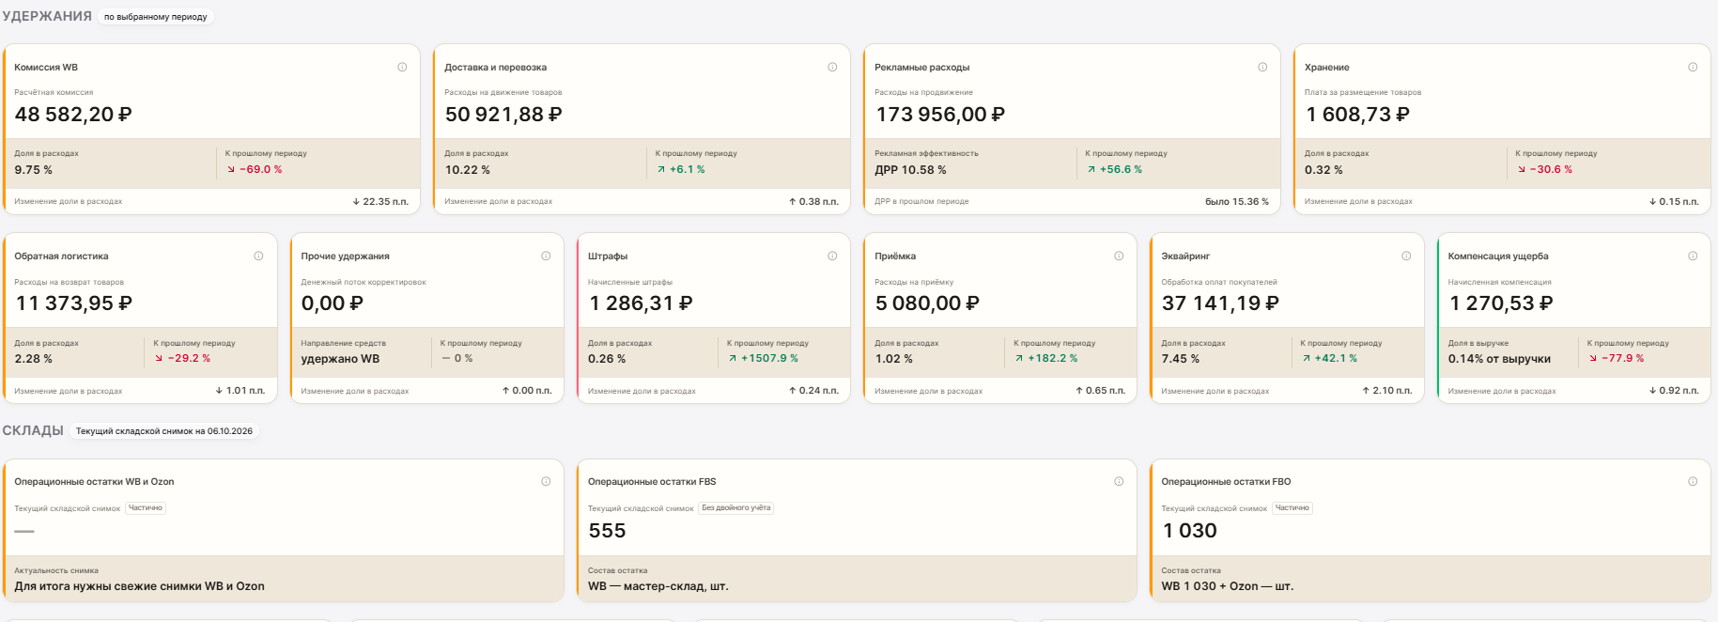This screenshot has width=1718, height=622.
Task: Select the 'Текущий складской снимок на 06.10.2026' badge
Action: pos(164,431)
